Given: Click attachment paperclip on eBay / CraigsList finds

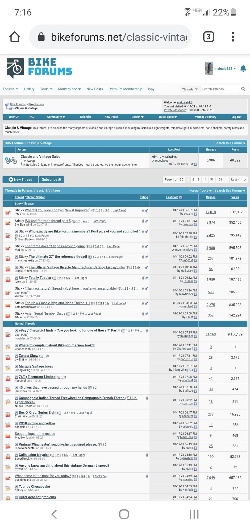Looking at the screenshot, I should point(147,331).
